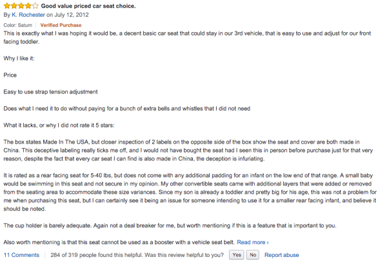Click the 'Easy to use strap tension adjustment' line
This screenshot has width=387, height=264.
[x=50, y=92]
